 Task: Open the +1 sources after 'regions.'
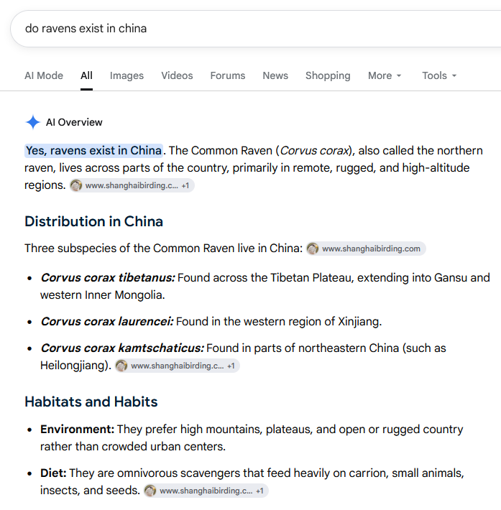coord(185,185)
